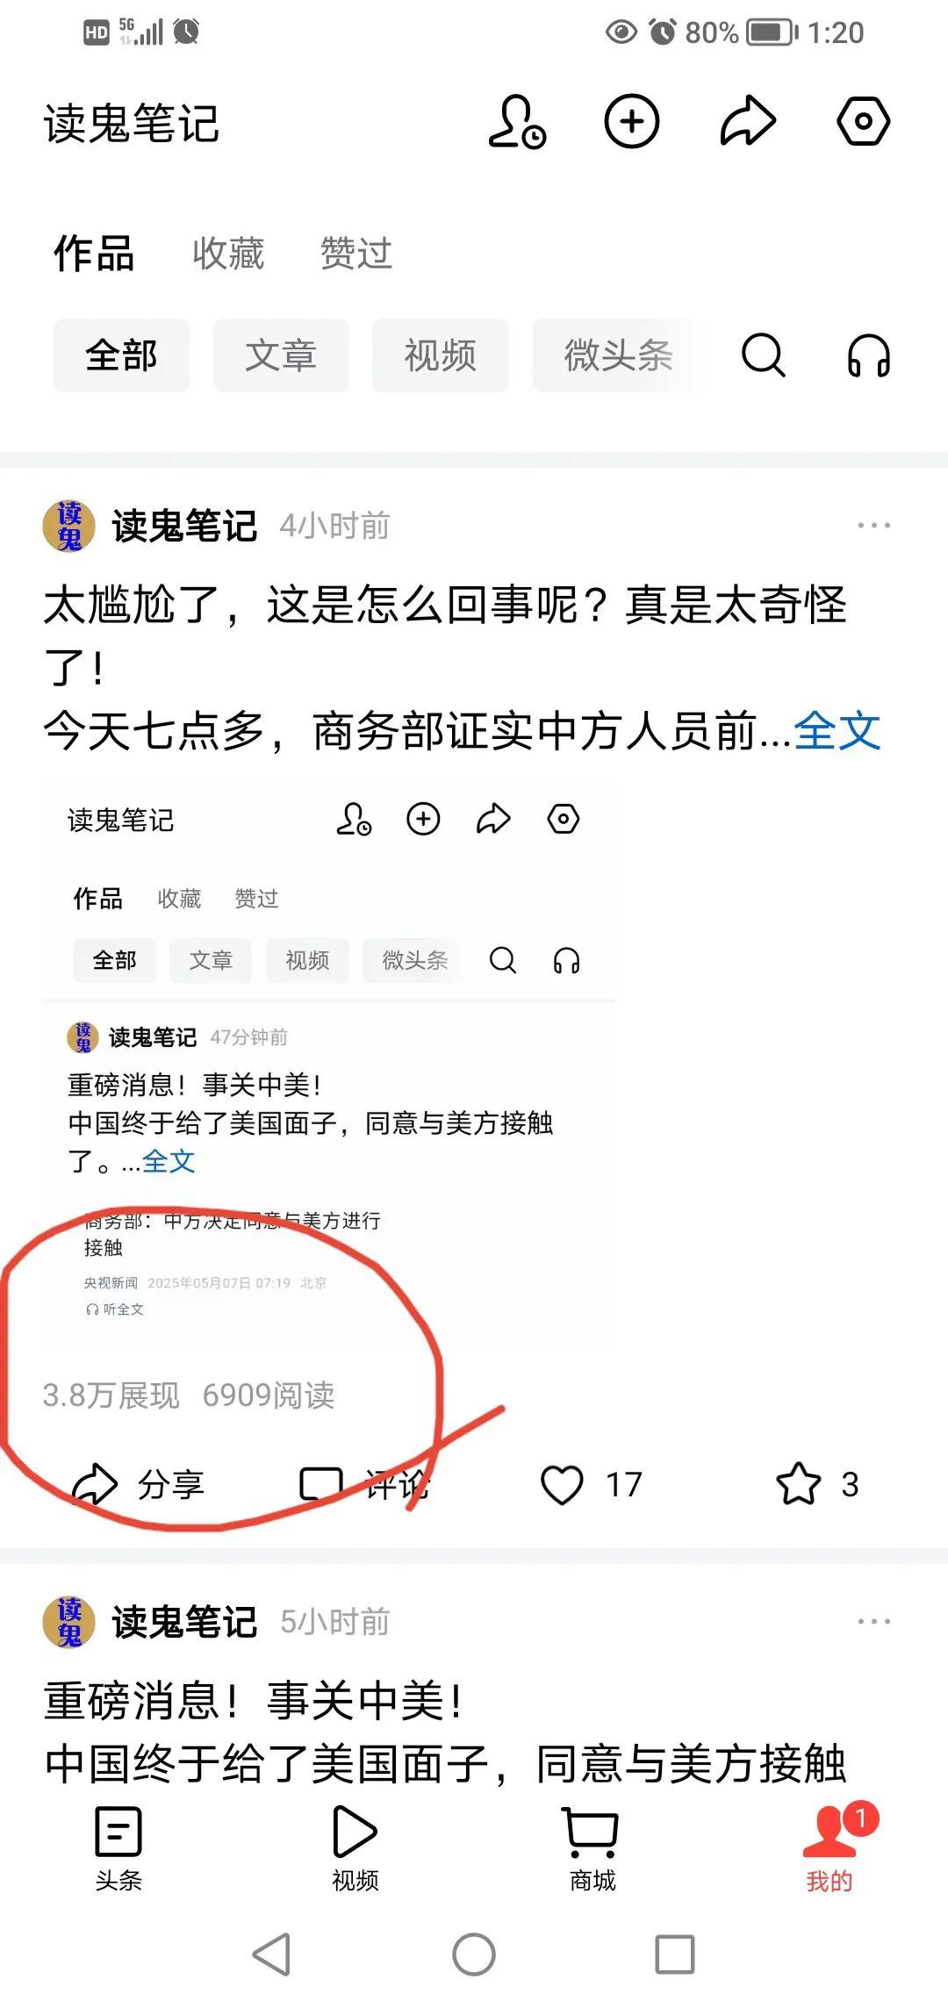Expand the full text via 全文 link

click(837, 730)
